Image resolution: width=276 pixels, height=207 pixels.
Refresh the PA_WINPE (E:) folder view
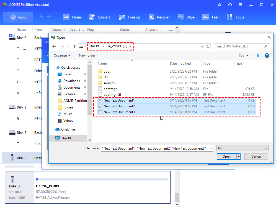[208, 46]
